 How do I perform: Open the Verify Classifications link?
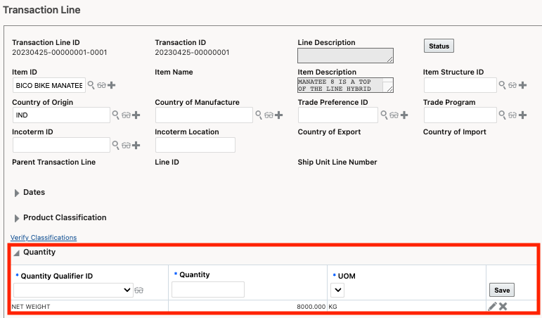coord(44,238)
